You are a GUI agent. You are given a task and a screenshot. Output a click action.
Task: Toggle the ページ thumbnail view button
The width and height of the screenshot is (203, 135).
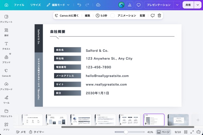(x=163, y=132)
